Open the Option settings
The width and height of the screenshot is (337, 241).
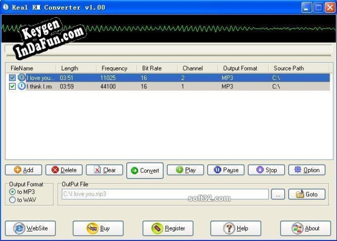(x=307, y=170)
